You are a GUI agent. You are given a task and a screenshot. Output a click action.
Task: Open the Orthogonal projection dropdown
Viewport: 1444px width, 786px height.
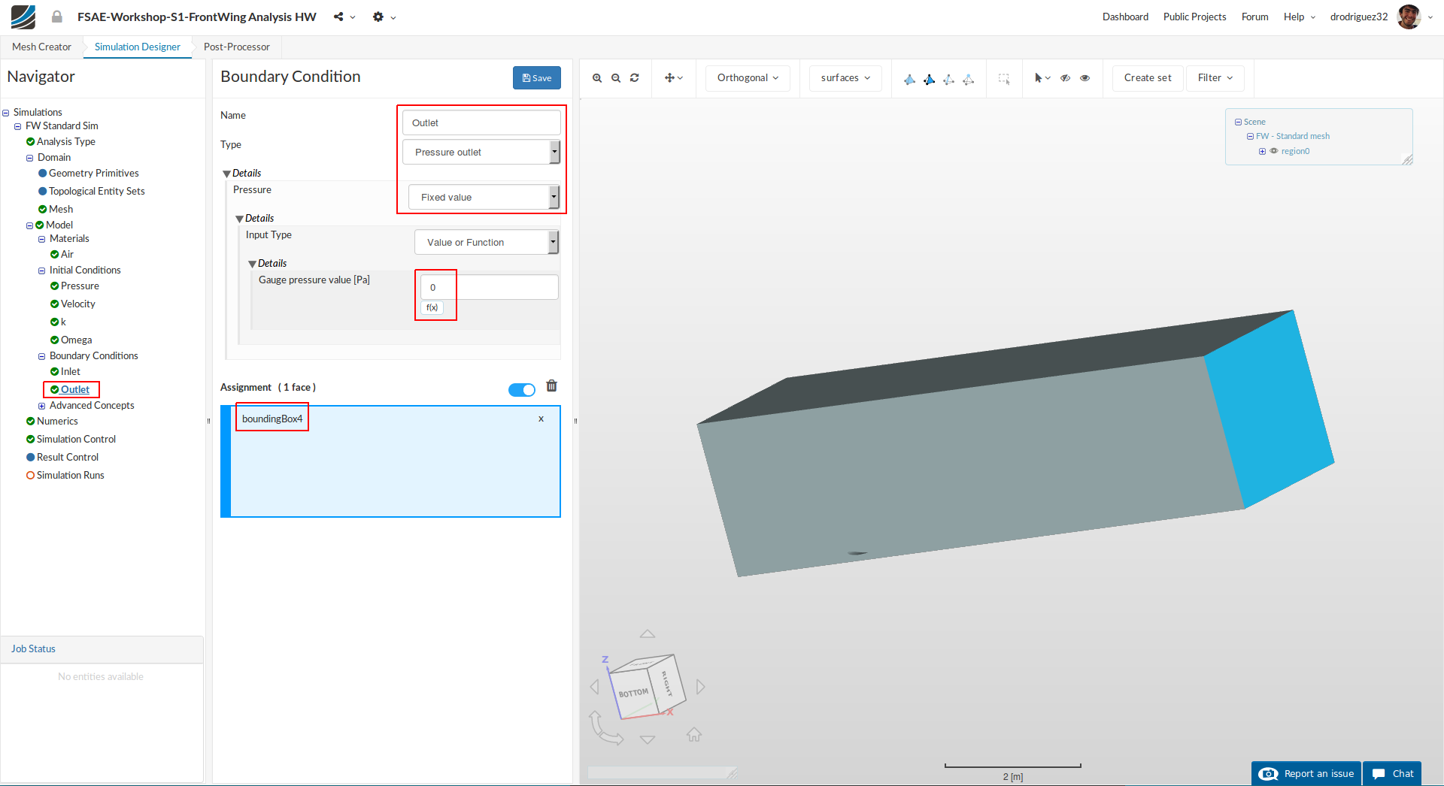coord(748,78)
